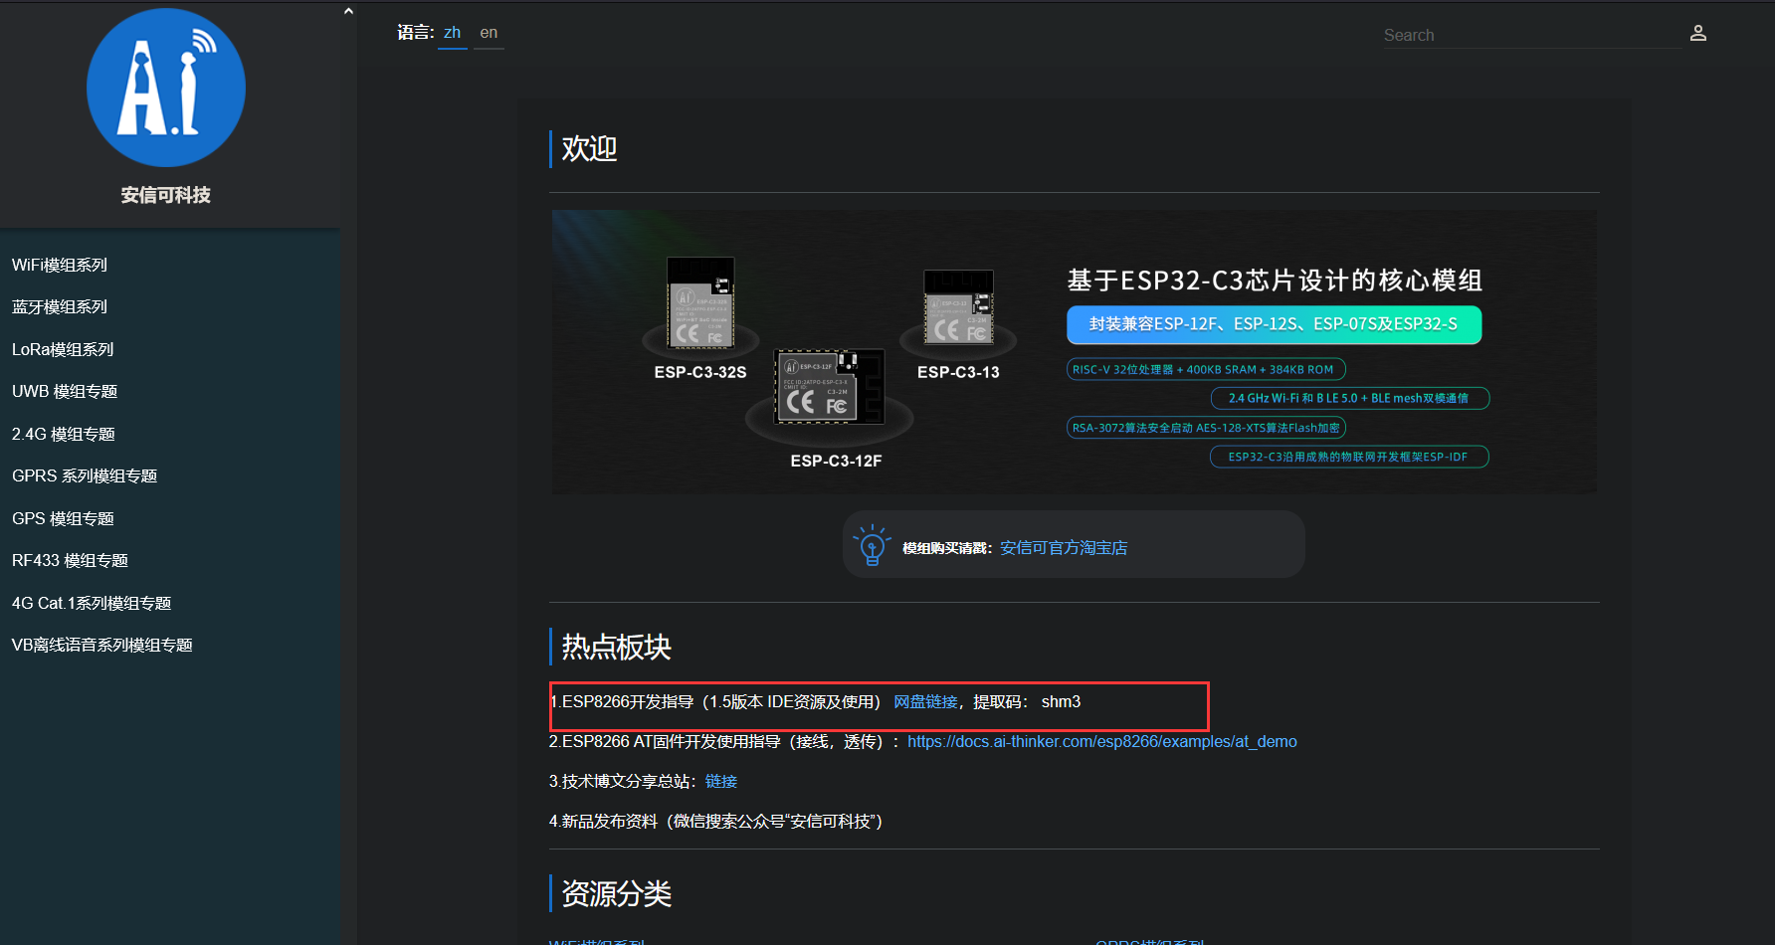The width and height of the screenshot is (1775, 945).
Task: Click the 2.4 GHz Wi-Fi BLE feature tag
Action: 1350,398
